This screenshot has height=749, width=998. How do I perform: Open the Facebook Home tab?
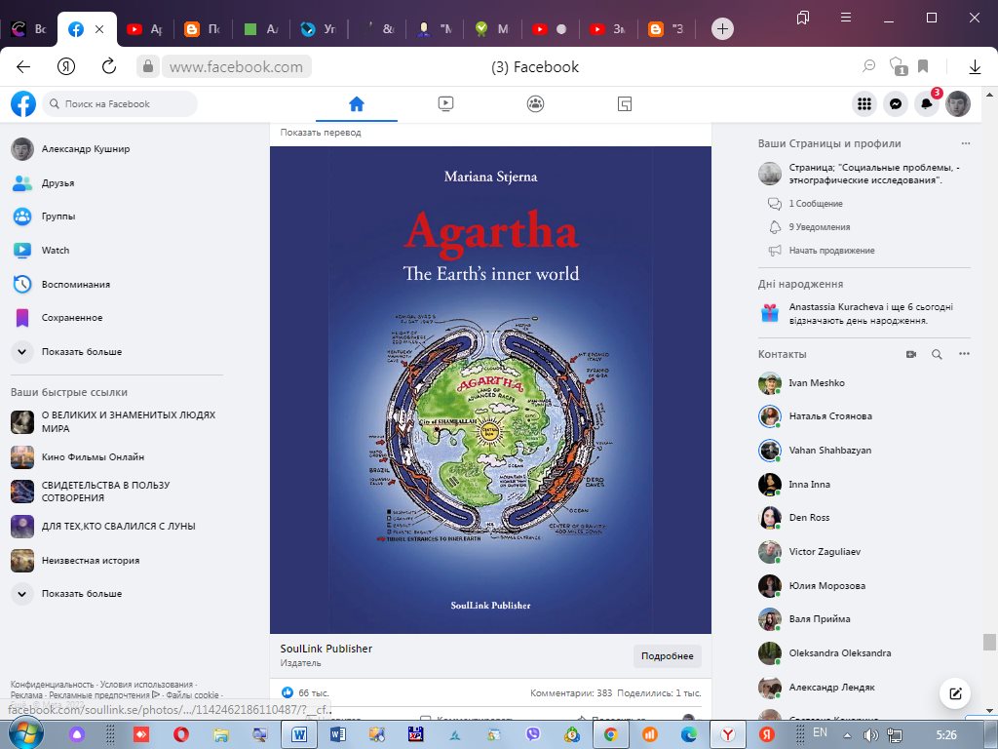357,103
